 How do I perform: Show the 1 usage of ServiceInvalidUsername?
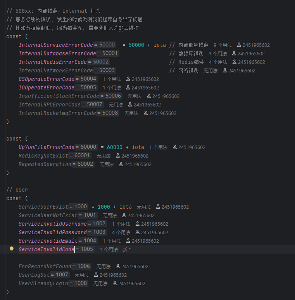pyautogui.click(x=121, y=224)
